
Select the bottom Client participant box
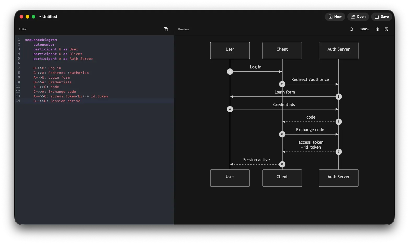(x=282, y=178)
